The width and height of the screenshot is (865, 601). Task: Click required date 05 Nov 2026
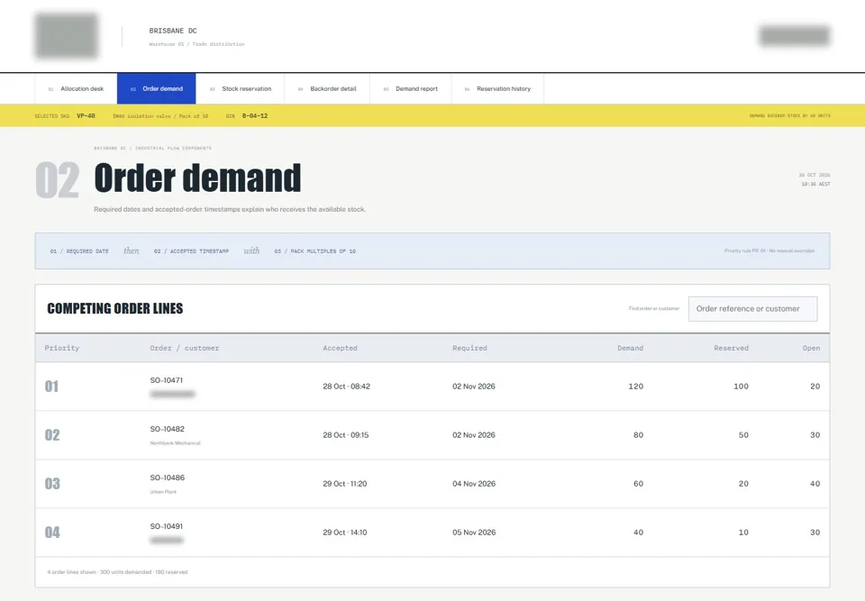pyautogui.click(x=474, y=532)
